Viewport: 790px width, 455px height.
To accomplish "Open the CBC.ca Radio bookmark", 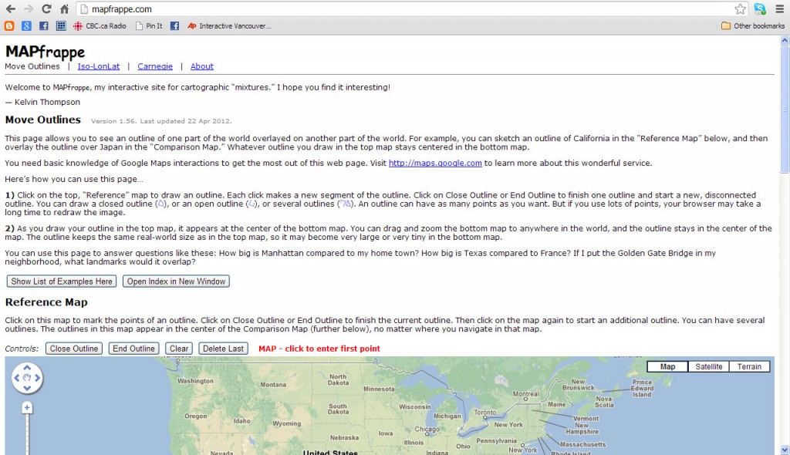I will (x=100, y=25).
